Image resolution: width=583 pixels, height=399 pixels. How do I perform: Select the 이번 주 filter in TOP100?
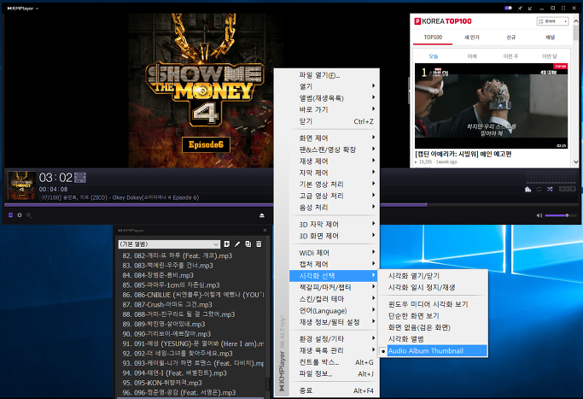pyautogui.click(x=510, y=56)
